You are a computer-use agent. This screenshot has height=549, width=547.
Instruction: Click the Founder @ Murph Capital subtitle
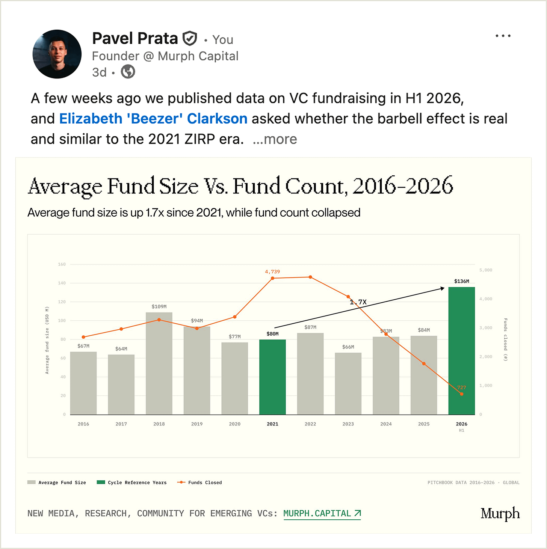[x=165, y=56]
